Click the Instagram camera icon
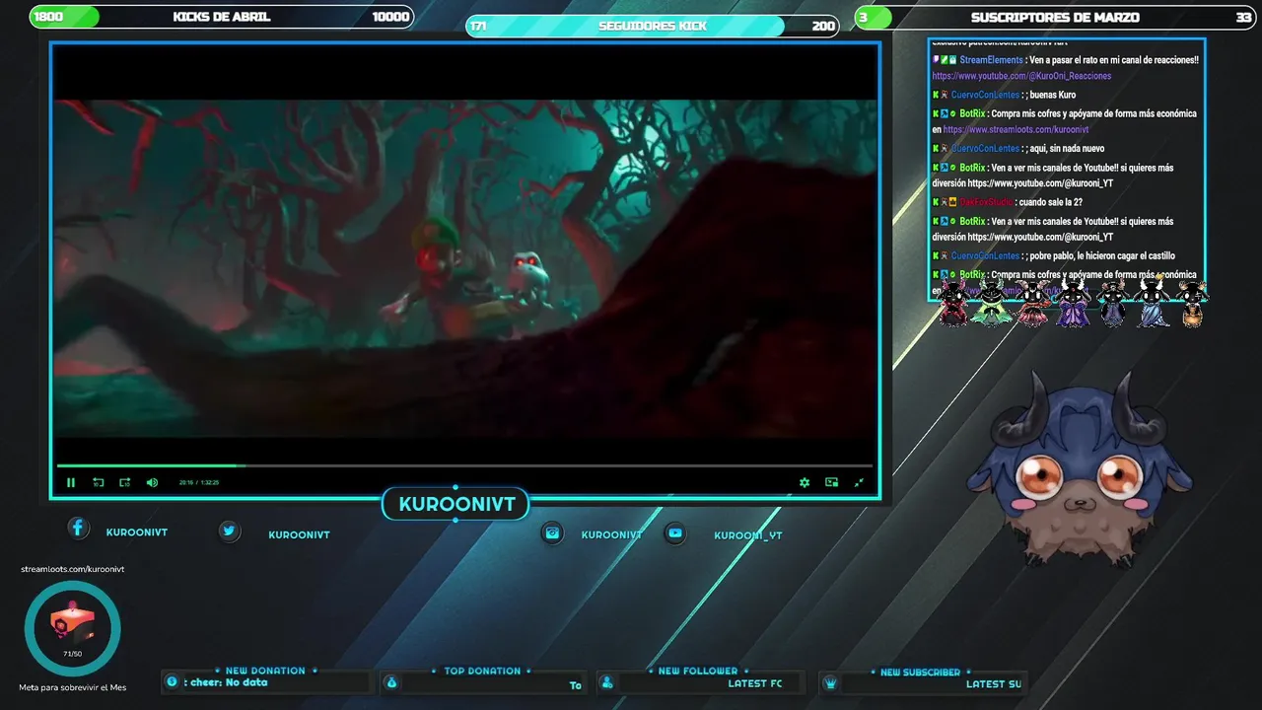1262x710 pixels. pyautogui.click(x=553, y=532)
